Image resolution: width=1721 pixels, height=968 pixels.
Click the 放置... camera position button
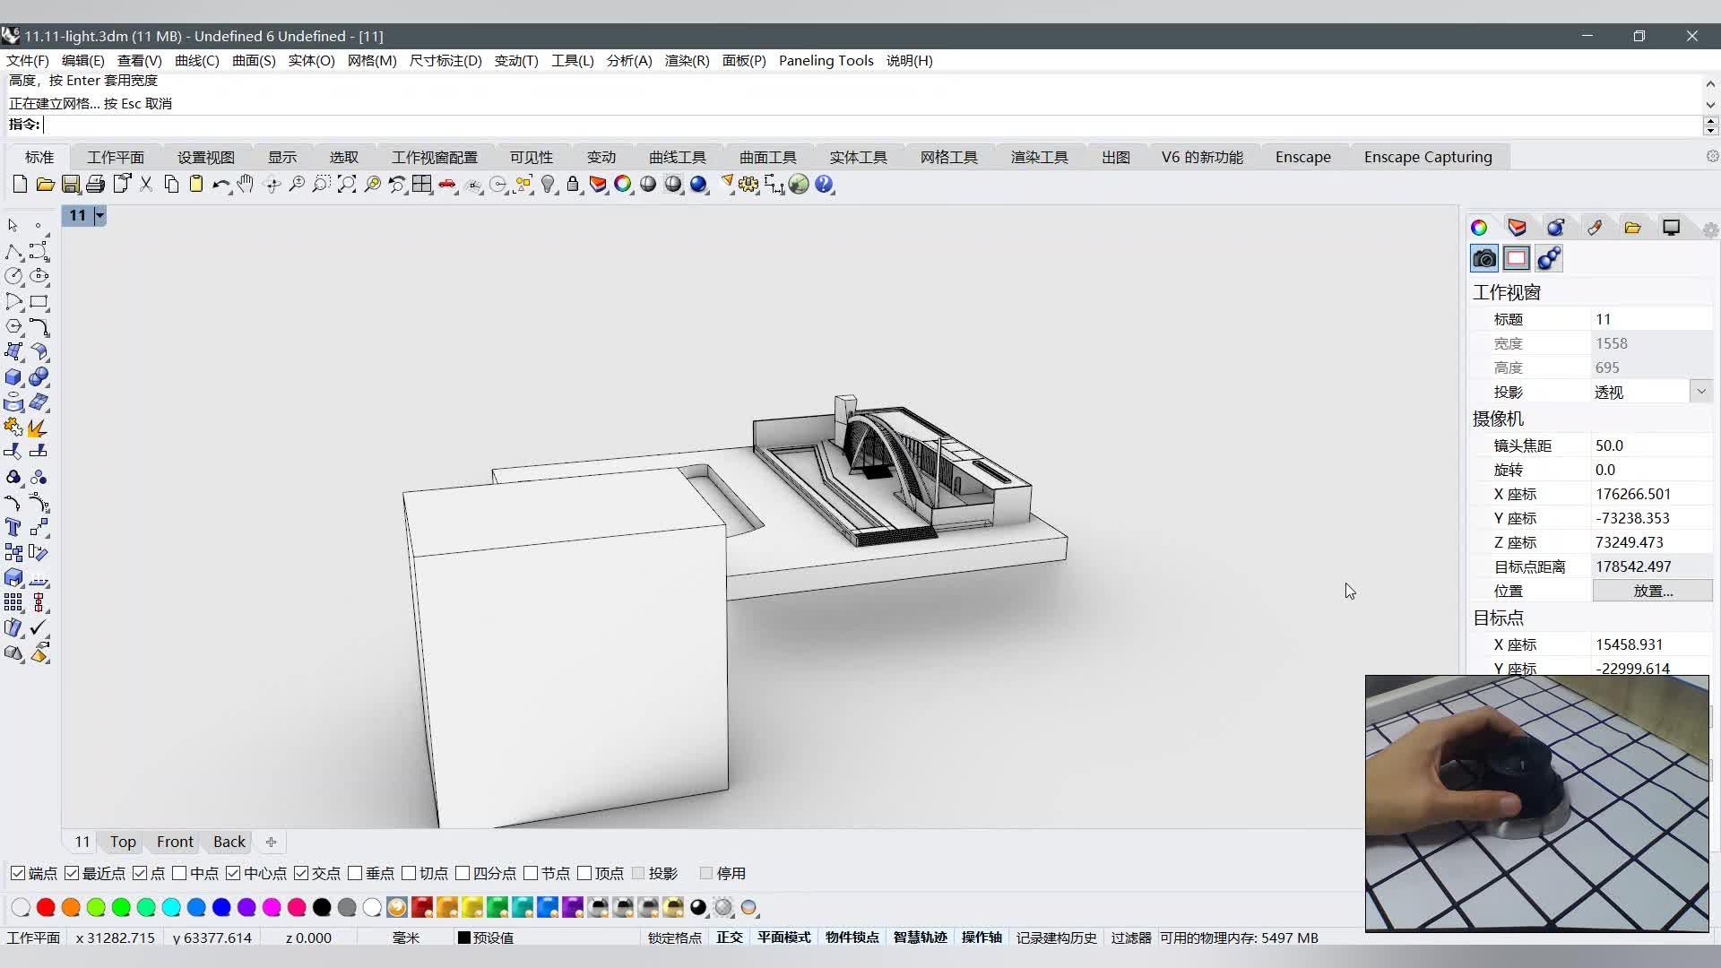[x=1652, y=591]
